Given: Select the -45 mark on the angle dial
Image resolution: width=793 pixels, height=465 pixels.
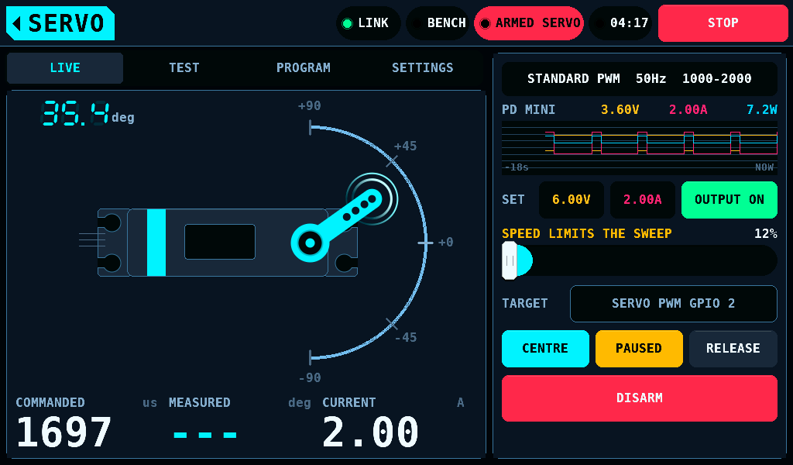Looking at the screenshot, I should [406, 337].
